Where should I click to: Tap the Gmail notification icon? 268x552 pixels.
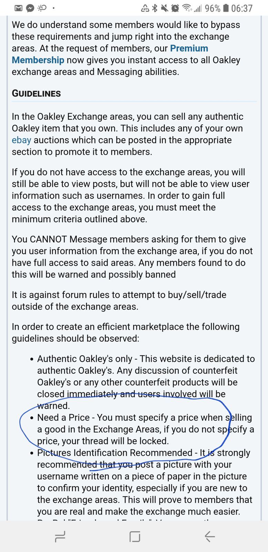tap(19, 8)
